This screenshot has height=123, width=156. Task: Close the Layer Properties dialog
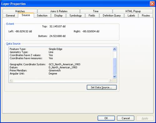pos(152,4)
